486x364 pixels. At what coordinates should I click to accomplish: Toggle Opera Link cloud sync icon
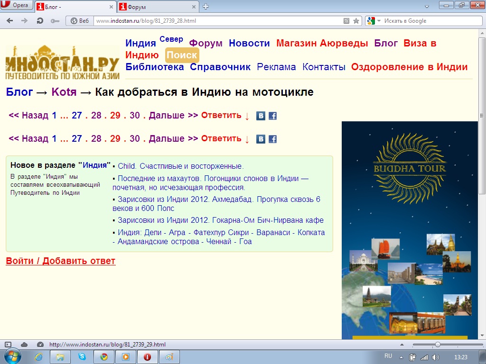[x=24, y=345]
